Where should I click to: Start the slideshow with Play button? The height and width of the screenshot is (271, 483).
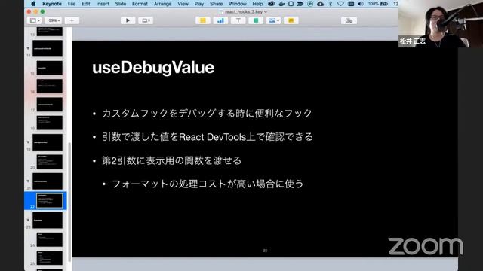pyautogui.click(x=128, y=20)
